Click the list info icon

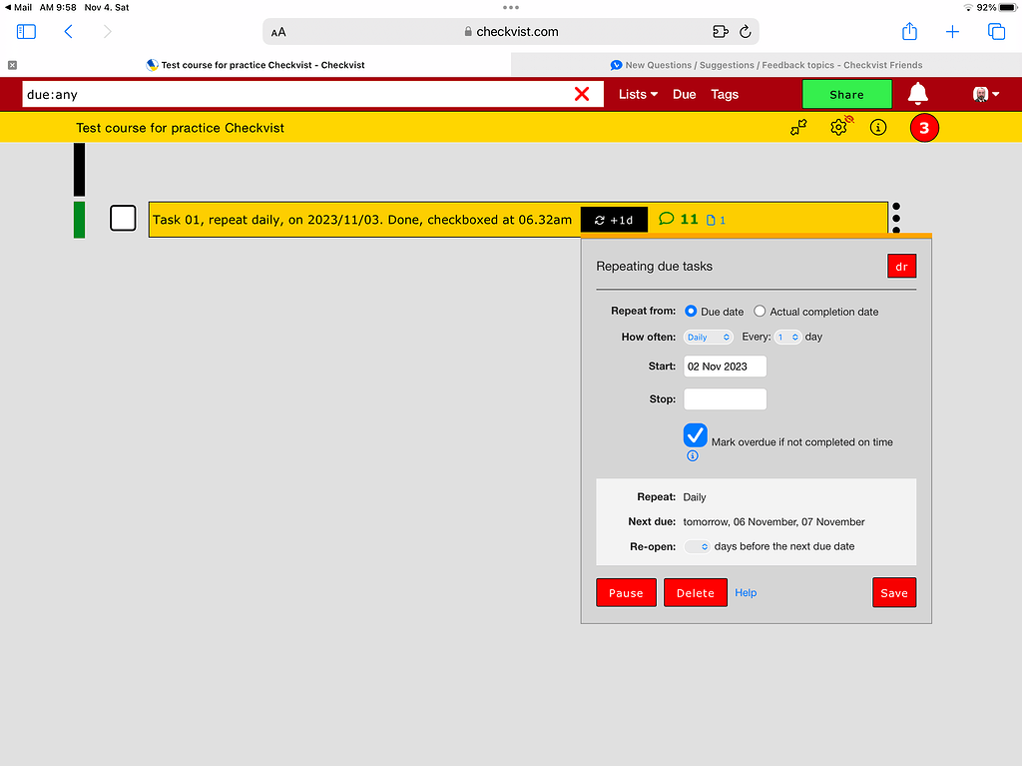tap(878, 128)
